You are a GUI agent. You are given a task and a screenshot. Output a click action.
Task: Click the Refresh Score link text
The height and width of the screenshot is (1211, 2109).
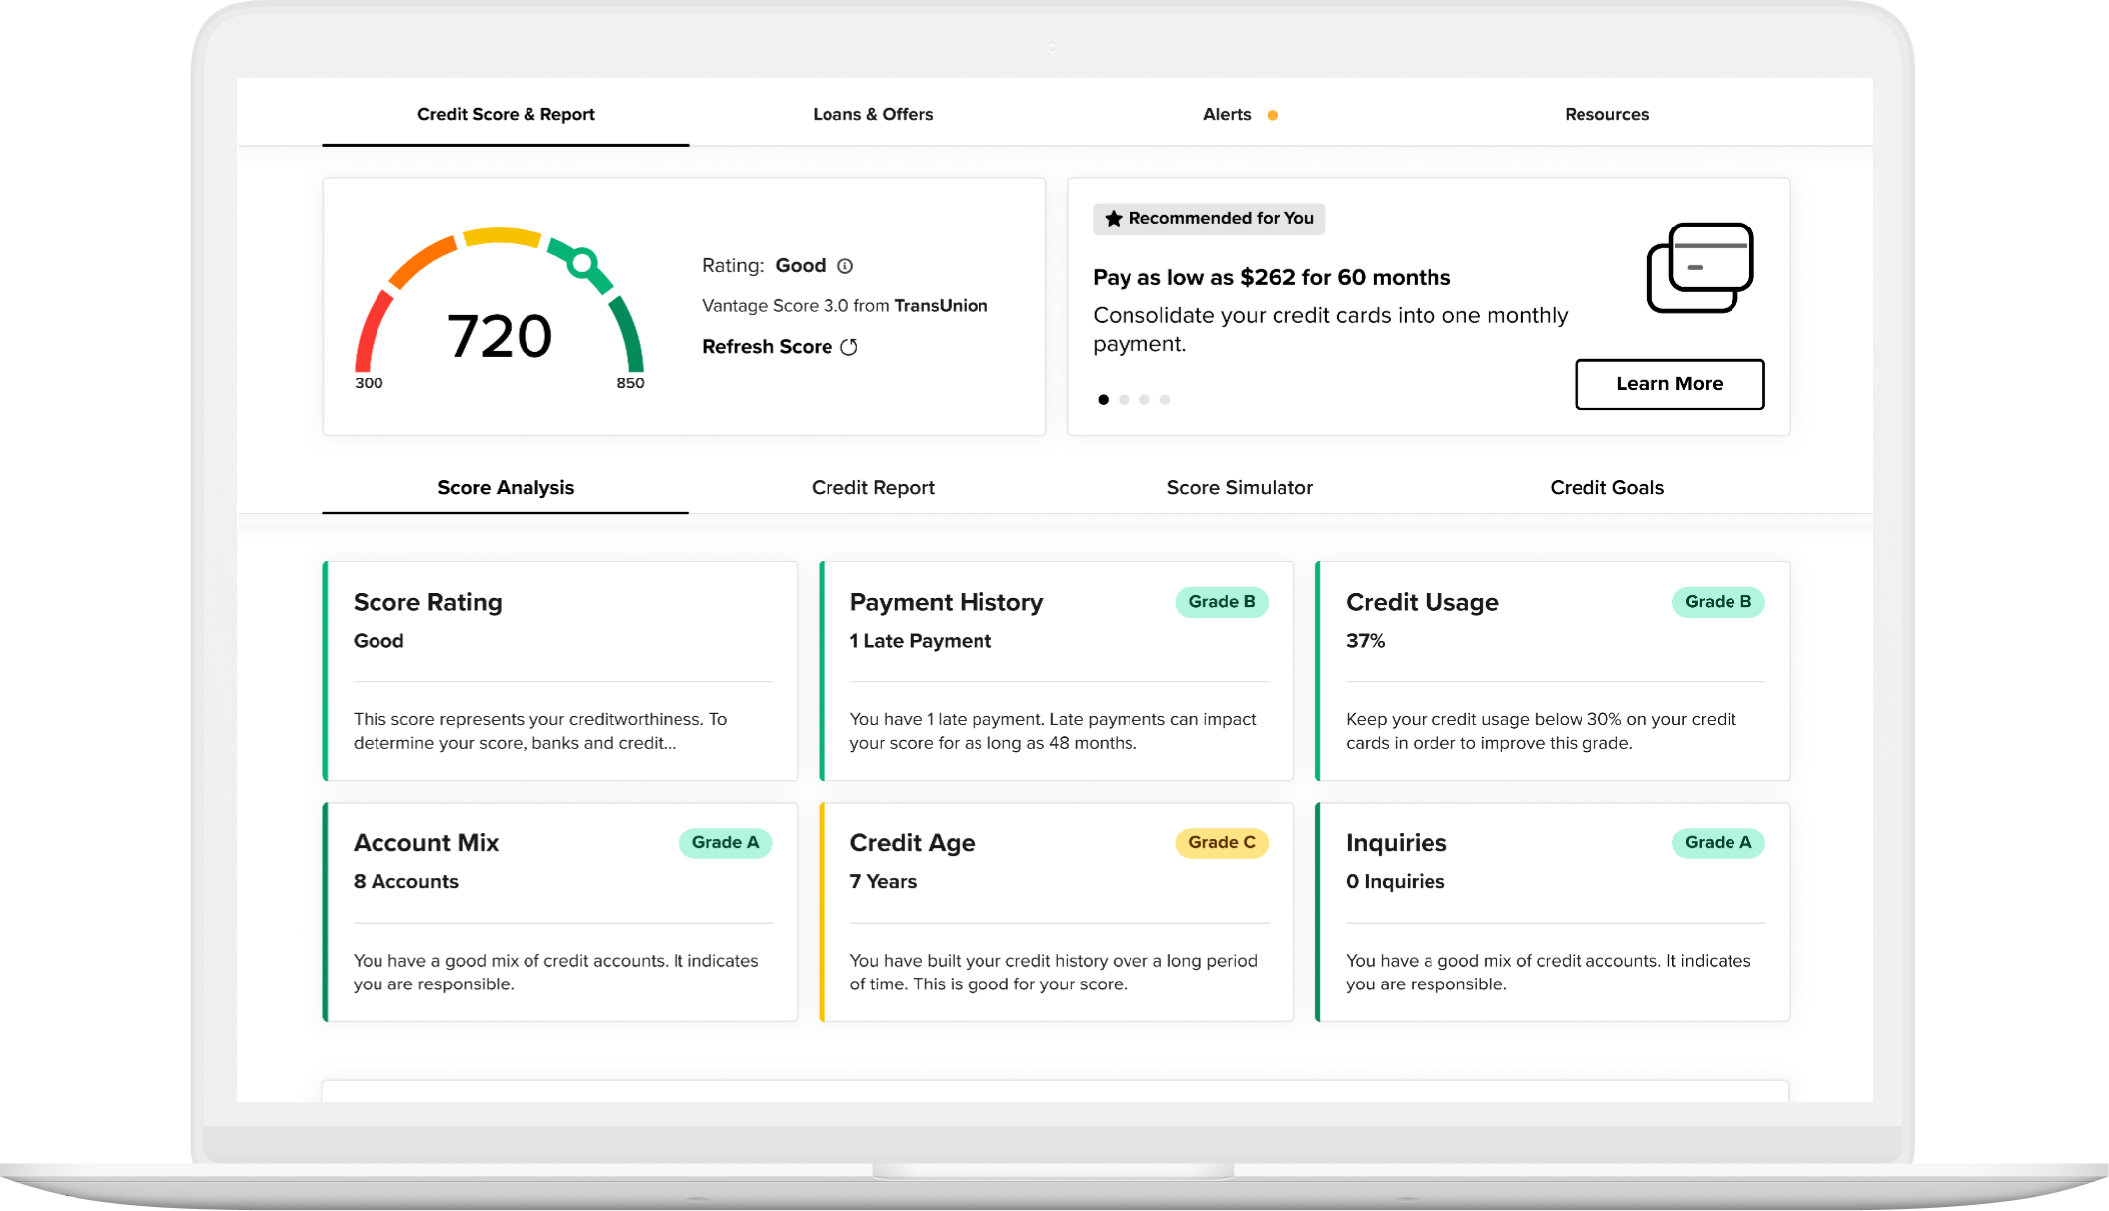tap(767, 347)
